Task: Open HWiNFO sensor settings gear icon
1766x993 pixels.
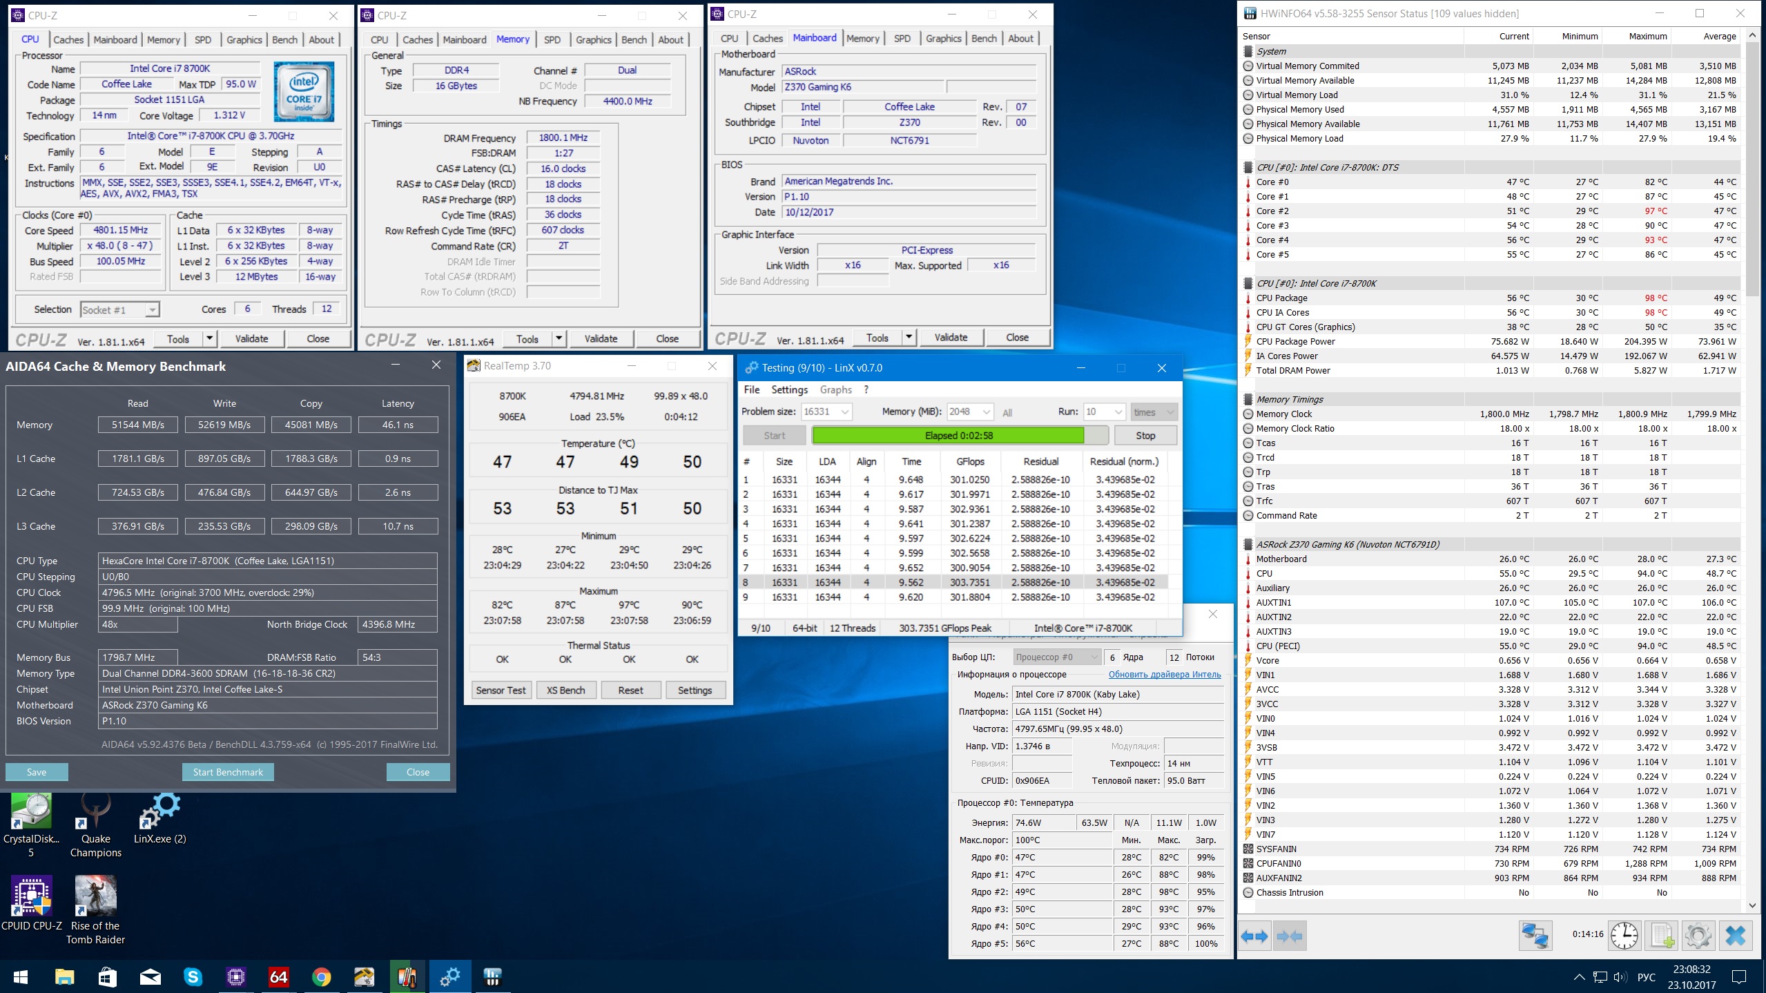Action: 1698,936
